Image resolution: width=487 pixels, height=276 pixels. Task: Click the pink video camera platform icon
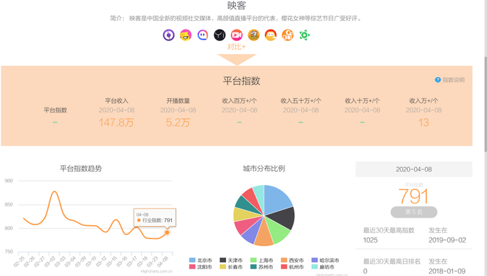click(x=237, y=35)
